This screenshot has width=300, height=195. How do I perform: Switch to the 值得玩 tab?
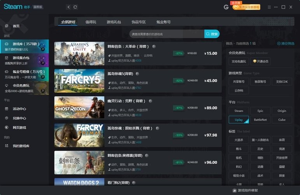(x=91, y=22)
